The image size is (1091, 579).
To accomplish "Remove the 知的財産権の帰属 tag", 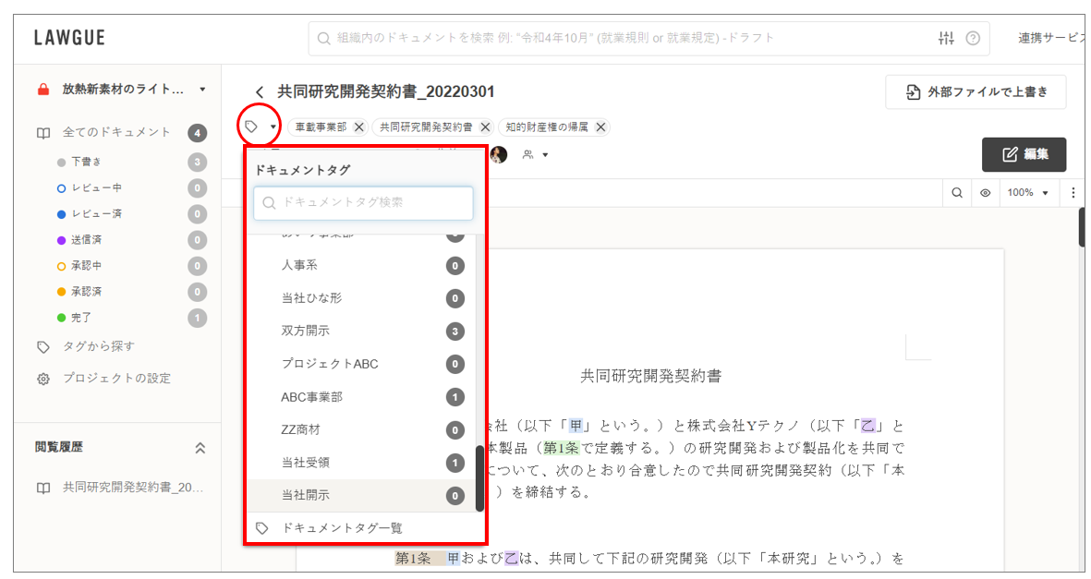I will pos(601,127).
